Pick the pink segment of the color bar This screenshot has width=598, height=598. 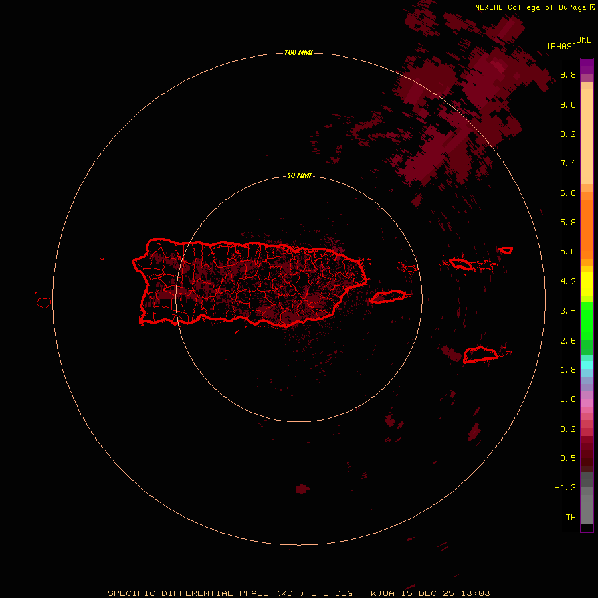(x=587, y=403)
